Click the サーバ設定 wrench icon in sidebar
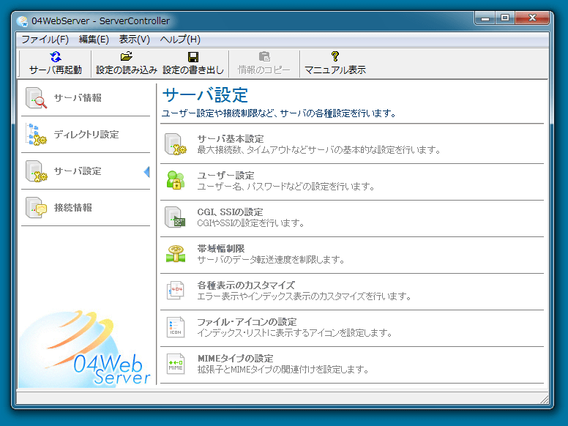The height and width of the screenshot is (426, 568). 36,171
